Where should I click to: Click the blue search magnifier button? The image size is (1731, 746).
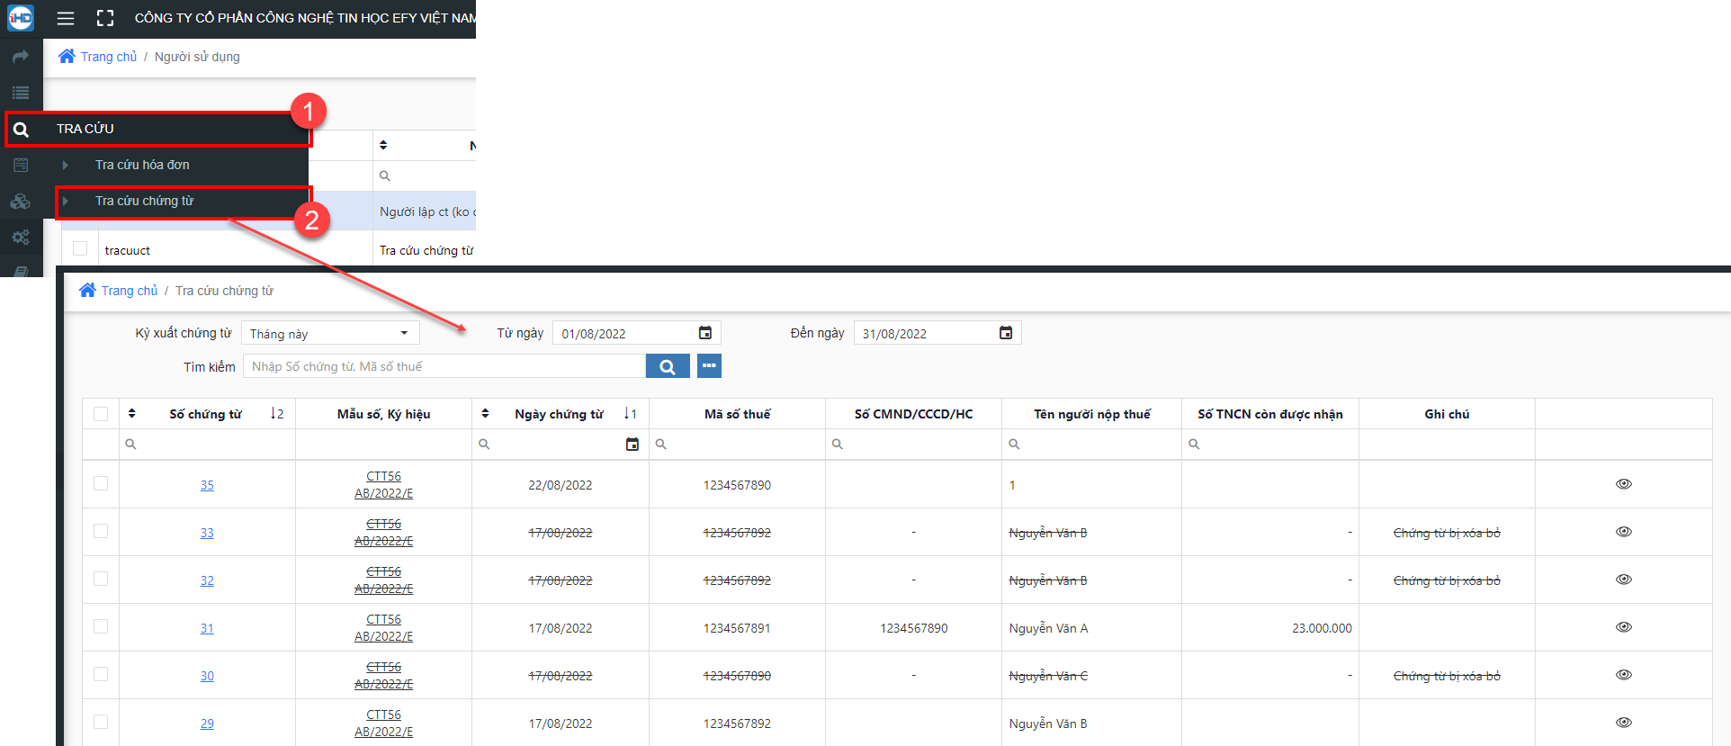(668, 366)
